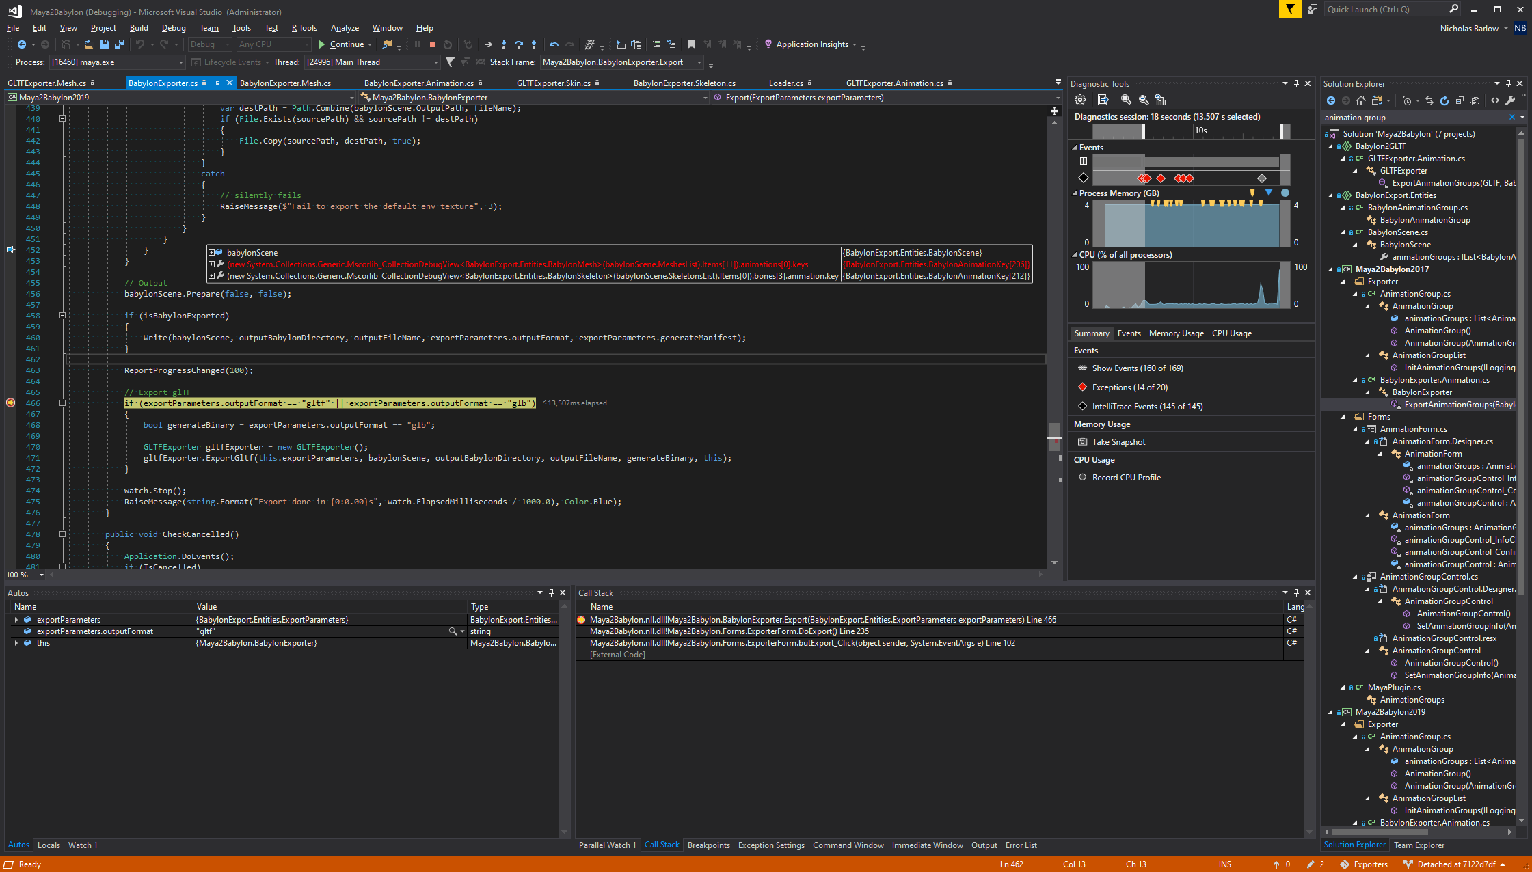The width and height of the screenshot is (1532, 872).
Task: Expand the 'this' variable in Autos
Action: [16, 642]
